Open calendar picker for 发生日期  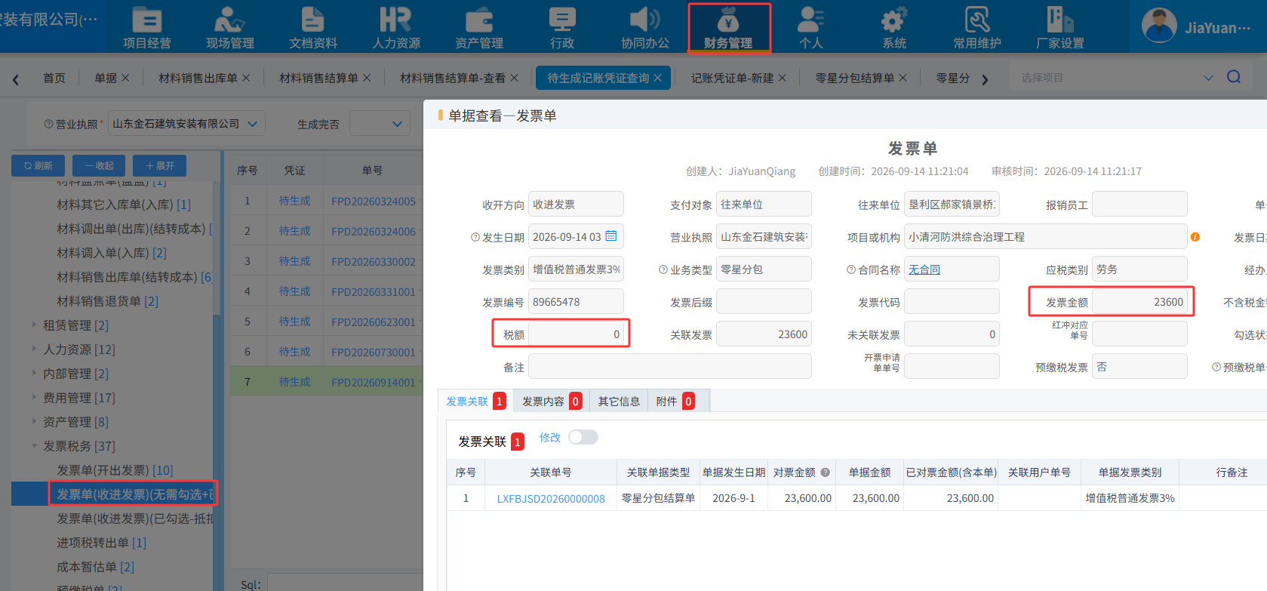tap(611, 236)
